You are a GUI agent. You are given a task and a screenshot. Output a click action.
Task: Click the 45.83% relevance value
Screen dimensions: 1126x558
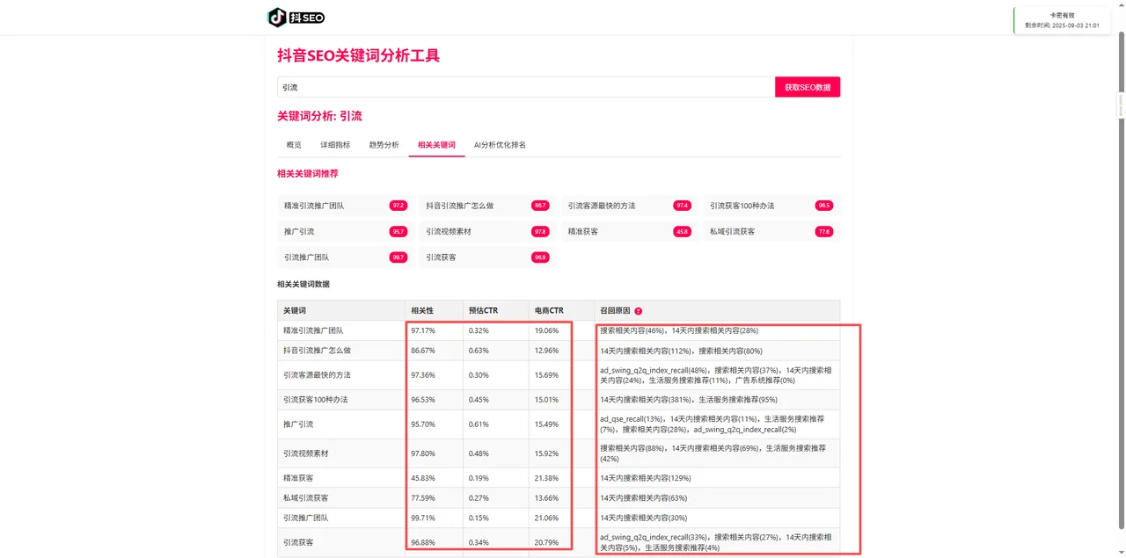pyautogui.click(x=423, y=478)
